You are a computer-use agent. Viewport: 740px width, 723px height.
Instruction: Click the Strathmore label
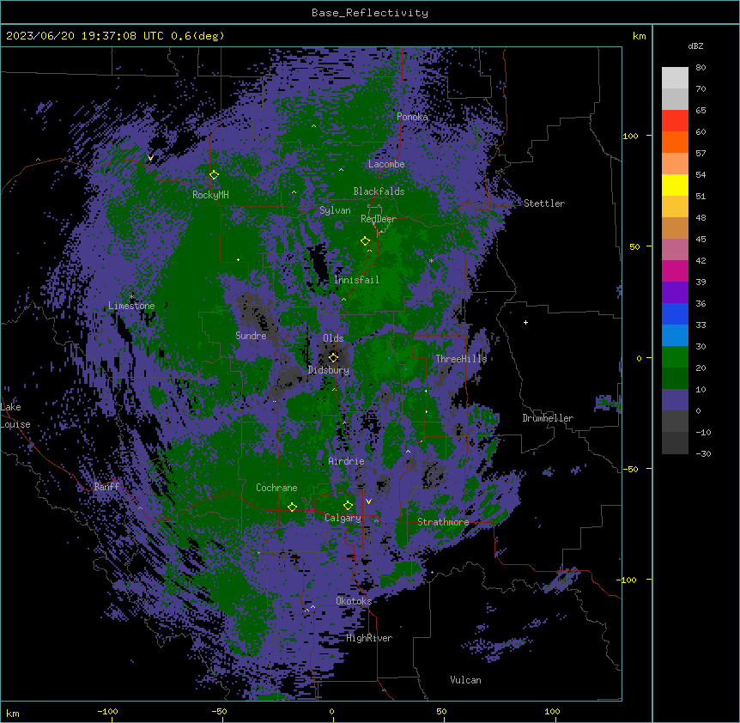443,522
